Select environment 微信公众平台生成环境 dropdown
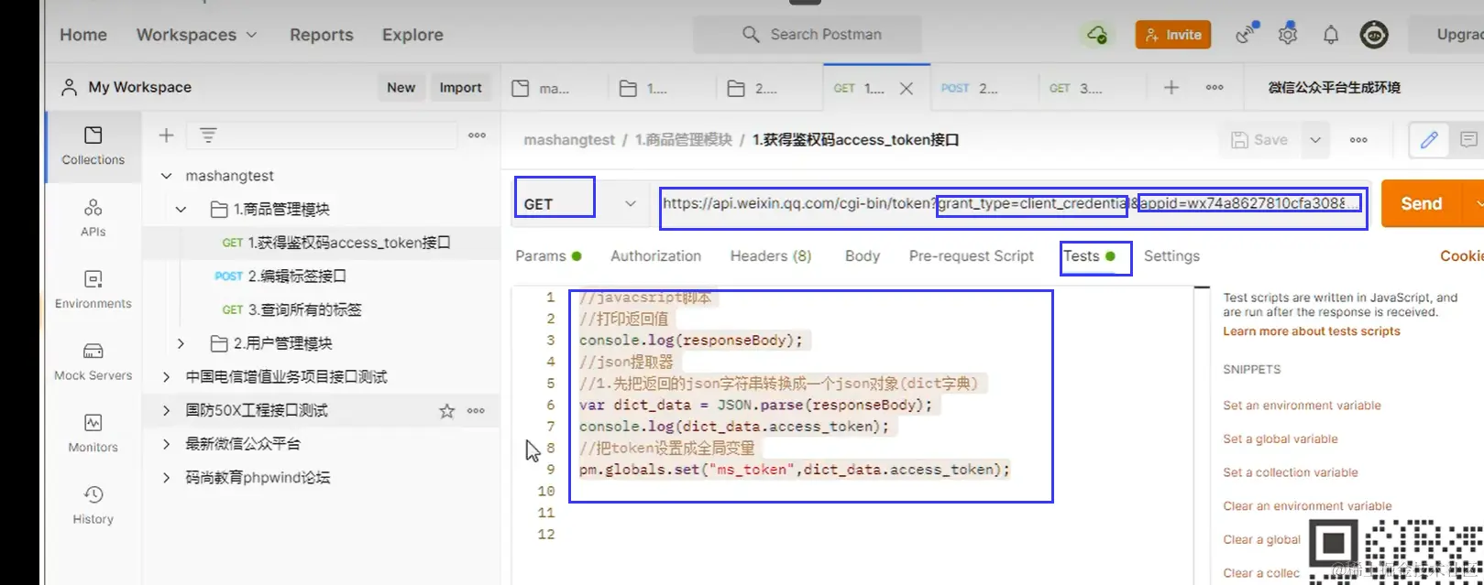 (1334, 88)
